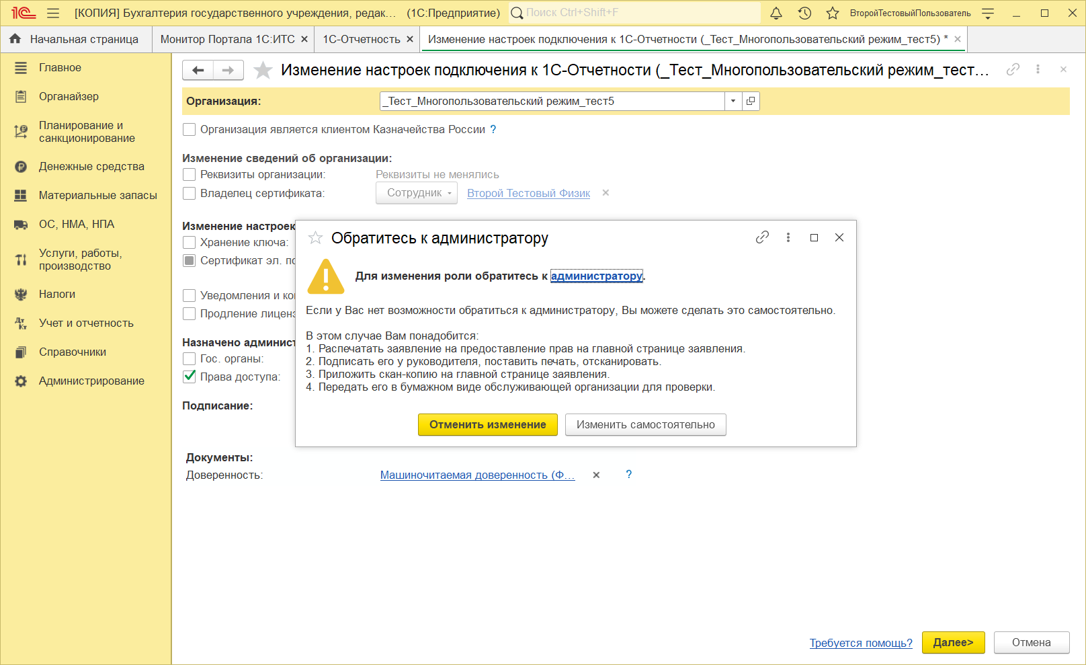Open the Сотрудник type dropdown
The width and height of the screenshot is (1086, 665).
[x=416, y=193]
